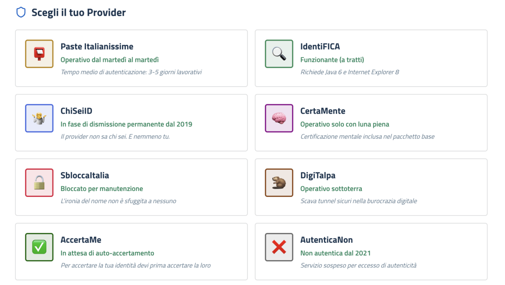Click the red X icon for AutenticaNon
The width and height of the screenshot is (505, 285).
279,247
